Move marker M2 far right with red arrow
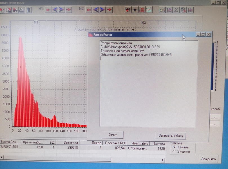Image resolution: width=228 pixels, height=169 pixels. [x=109, y=10]
